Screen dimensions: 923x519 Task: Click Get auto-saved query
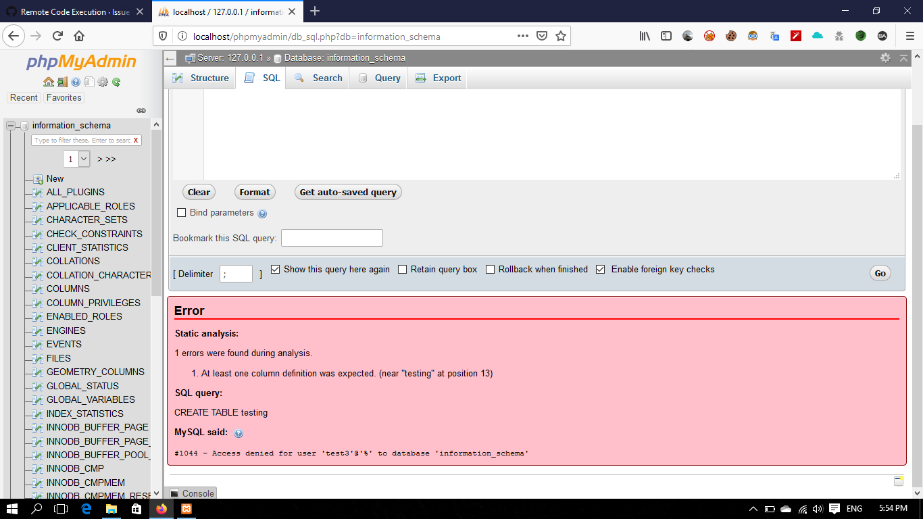click(x=348, y=192)
